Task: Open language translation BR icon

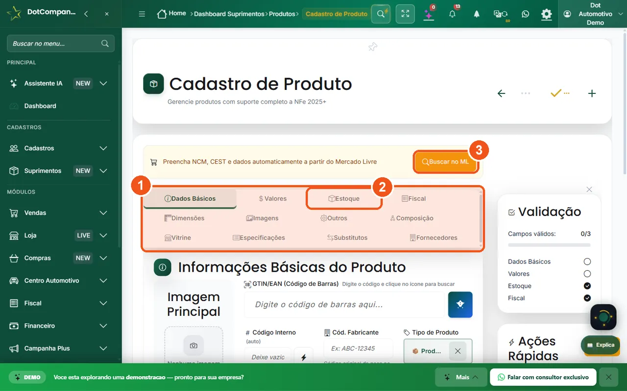Action: pos(501,14)
